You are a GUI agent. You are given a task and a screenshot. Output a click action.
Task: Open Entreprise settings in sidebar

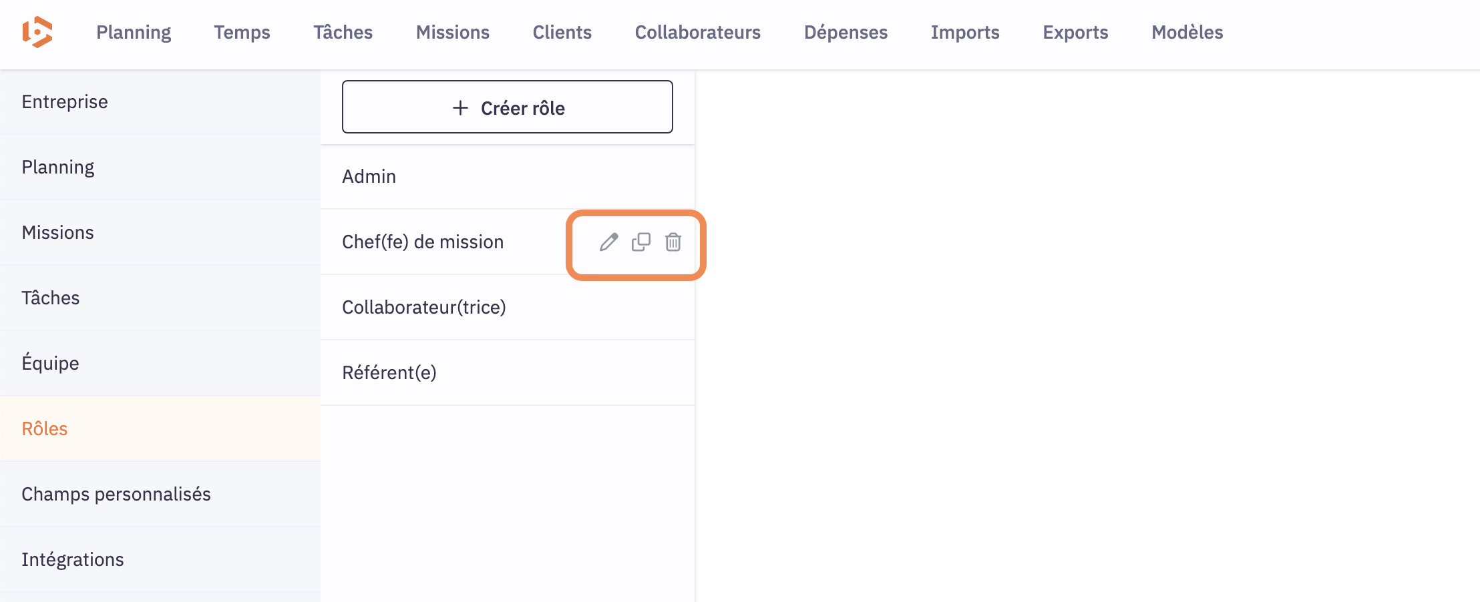(65, 102)
